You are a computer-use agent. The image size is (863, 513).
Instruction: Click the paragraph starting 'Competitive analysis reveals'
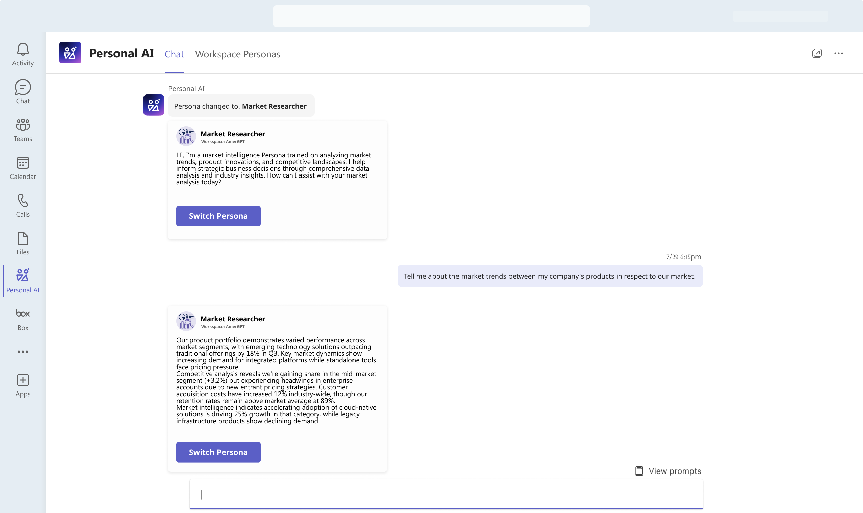276,387
